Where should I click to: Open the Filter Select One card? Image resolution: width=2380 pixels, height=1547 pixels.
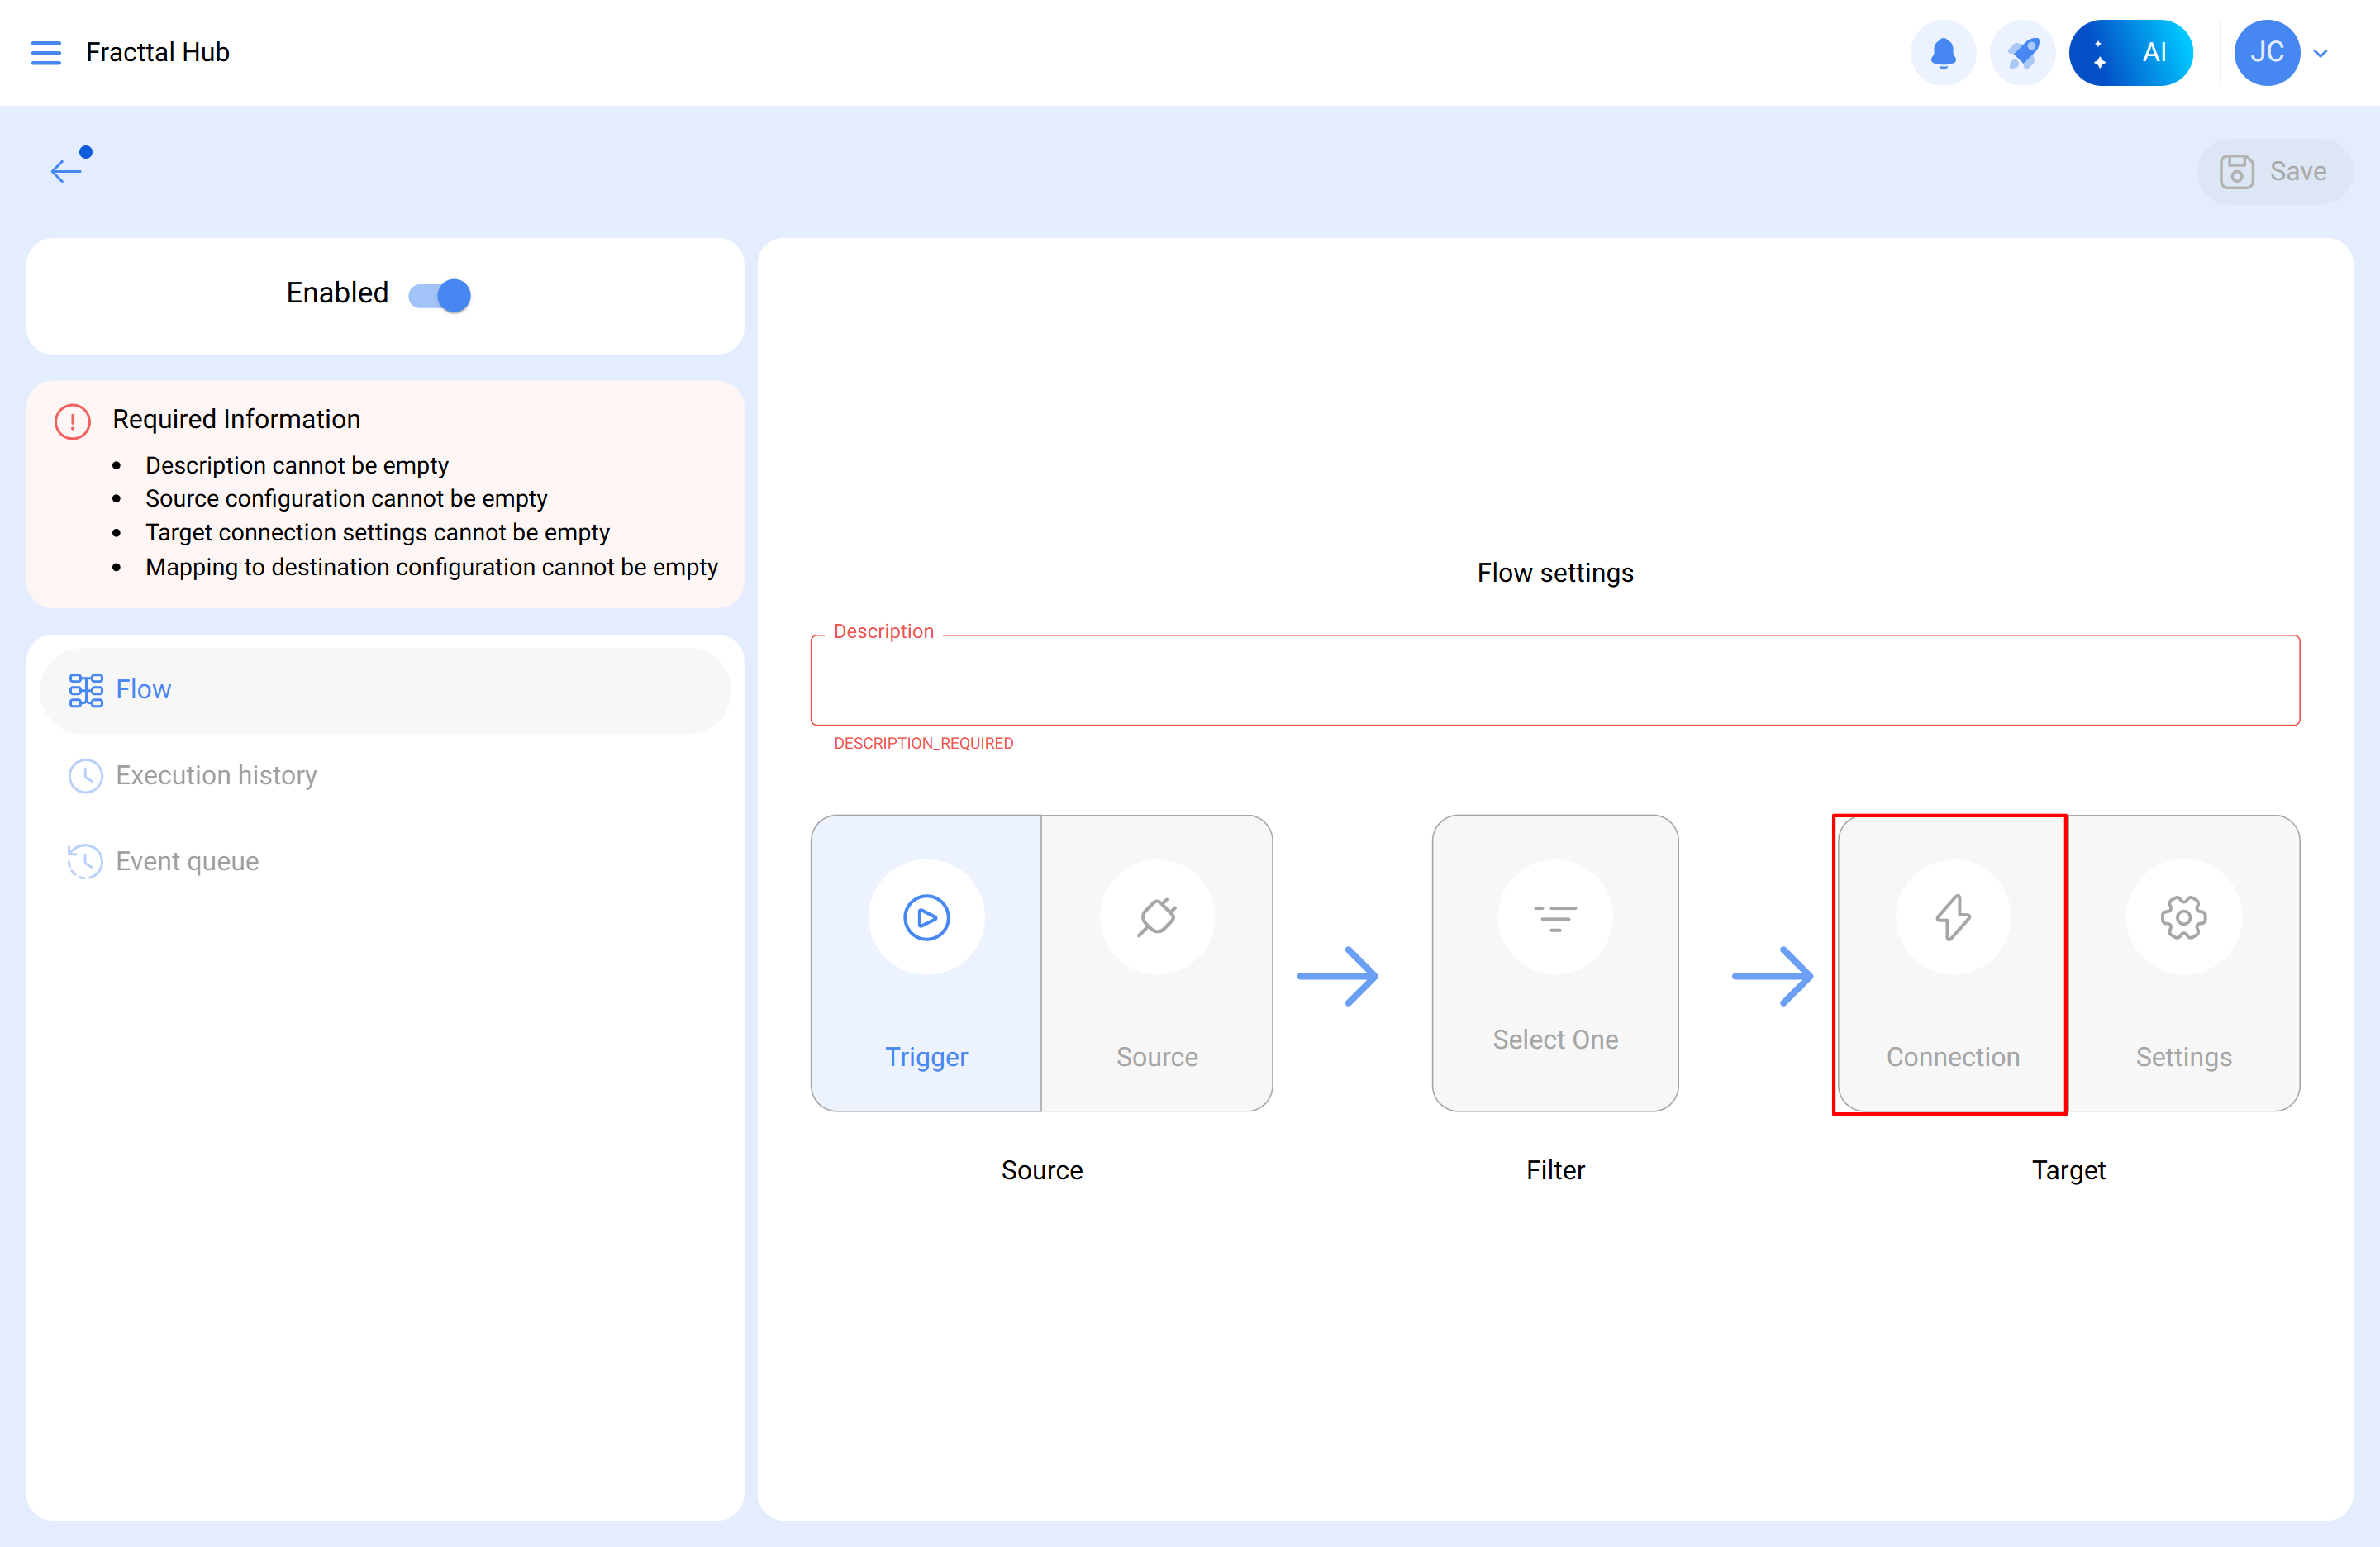(1554, 962)
